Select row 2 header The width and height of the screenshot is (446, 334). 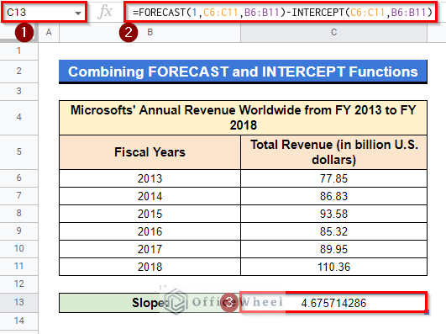[18, 71]
